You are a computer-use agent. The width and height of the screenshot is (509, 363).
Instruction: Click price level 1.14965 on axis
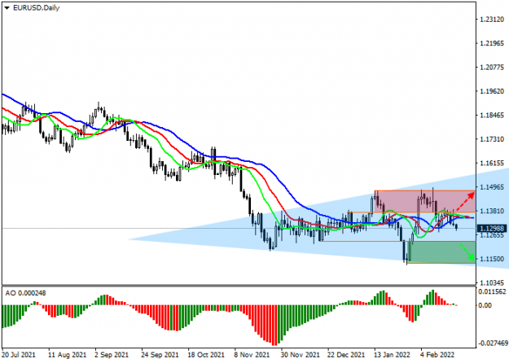(x=492, y=187)
